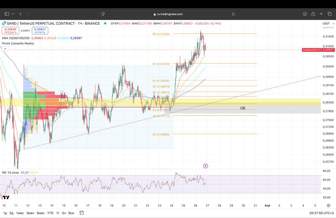Click the EMA 200 value 0,29397
Image resolution: width=336 pixels, height=218 pixels.
pyautogui.click(x=76, y=38)
